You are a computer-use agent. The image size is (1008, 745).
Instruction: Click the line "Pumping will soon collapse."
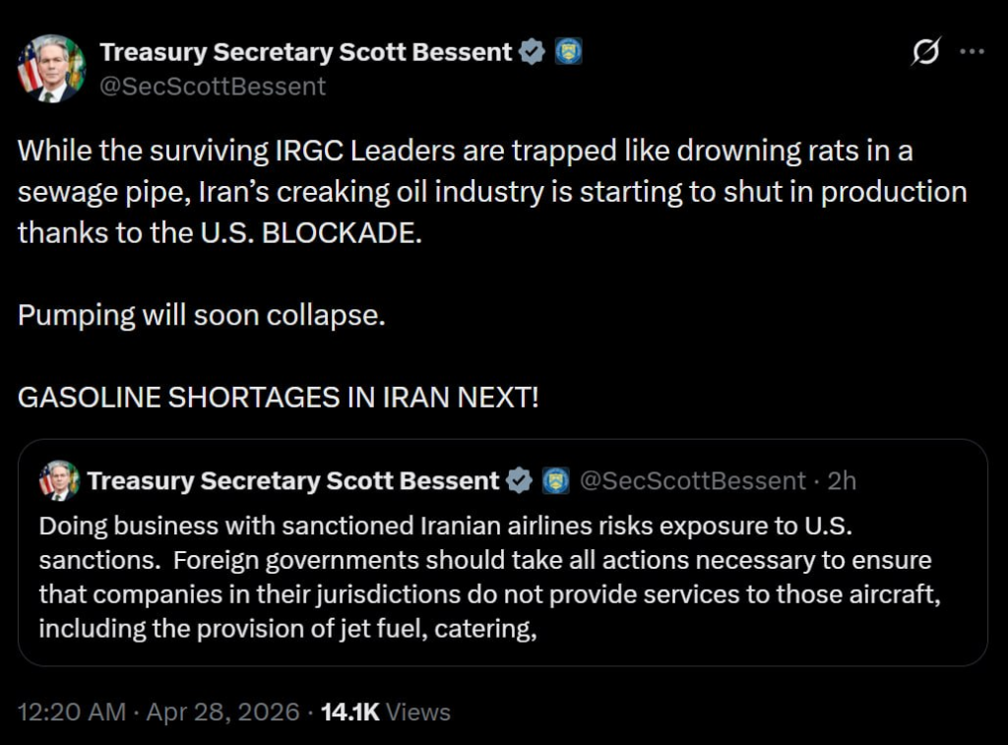[202, 318]
